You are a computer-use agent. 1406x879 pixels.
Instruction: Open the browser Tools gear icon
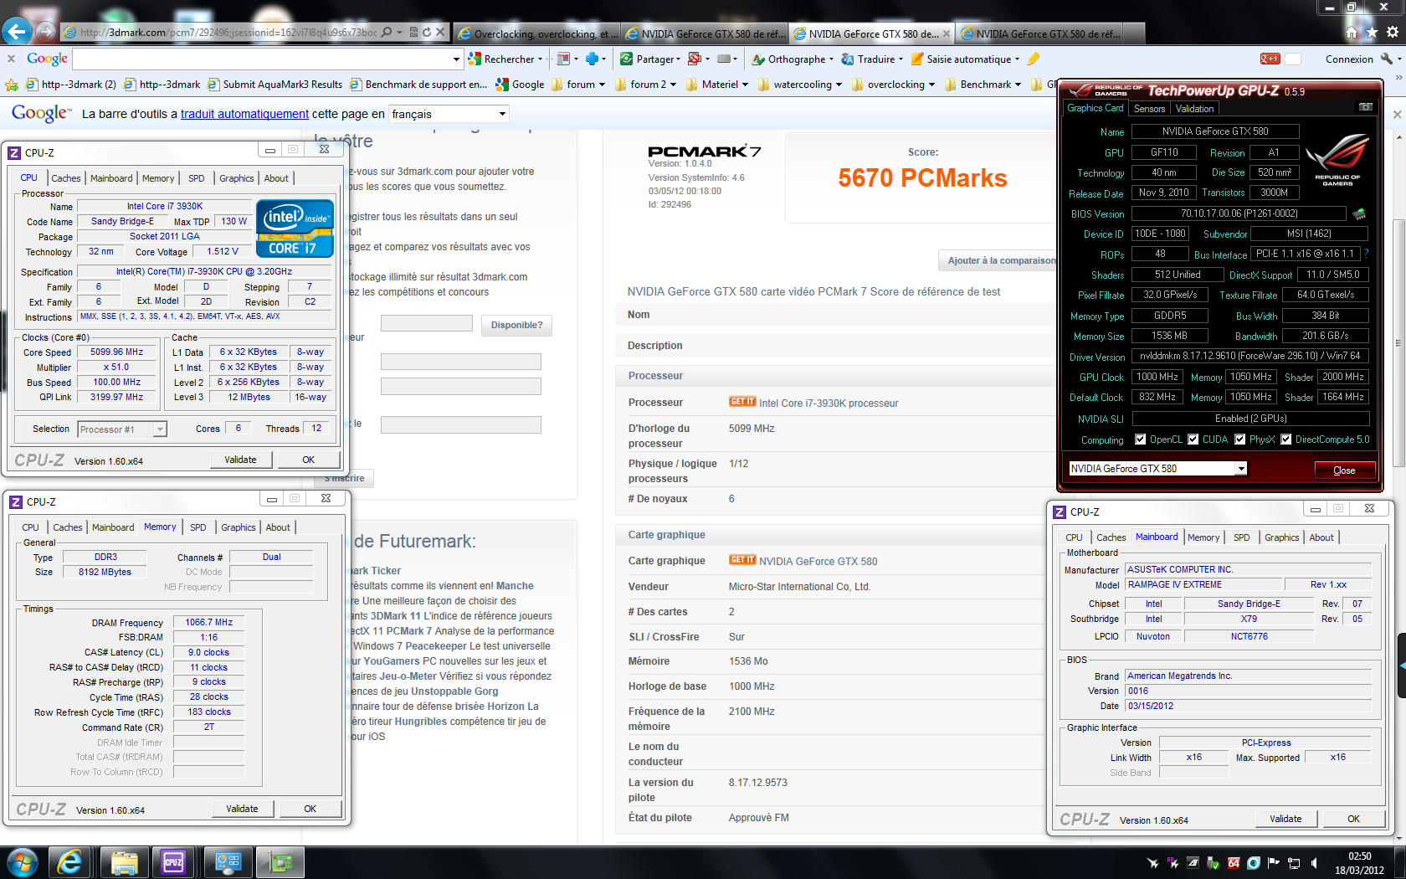coord(1393,32)
